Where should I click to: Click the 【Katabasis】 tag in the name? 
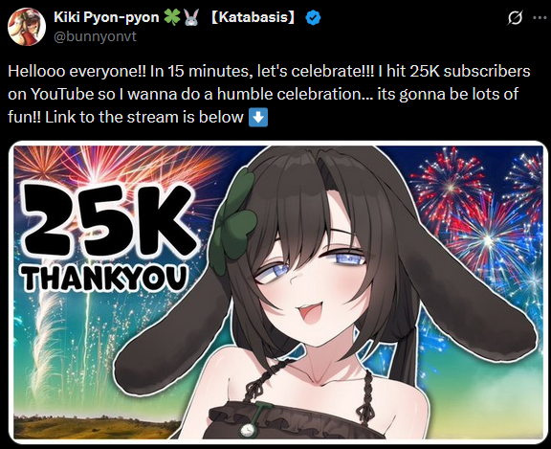pos(253,17)
